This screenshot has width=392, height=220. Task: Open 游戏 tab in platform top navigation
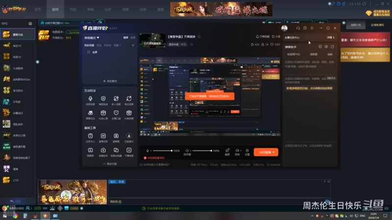pos(55,9)
